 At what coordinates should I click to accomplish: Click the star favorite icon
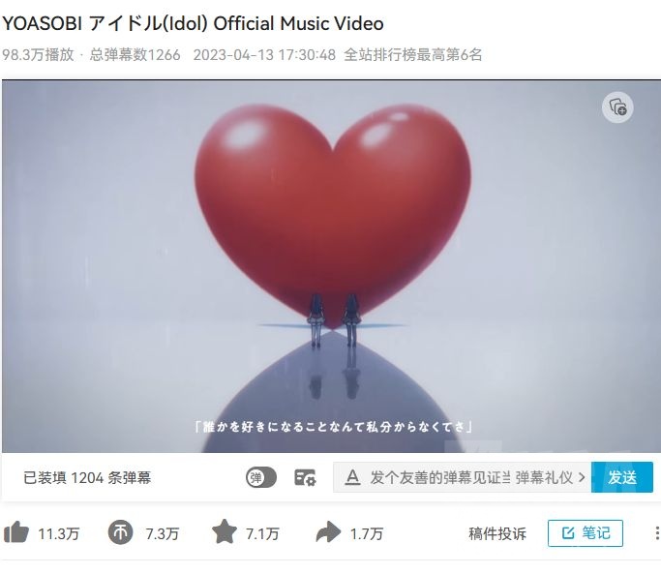(x=224, y=531)
